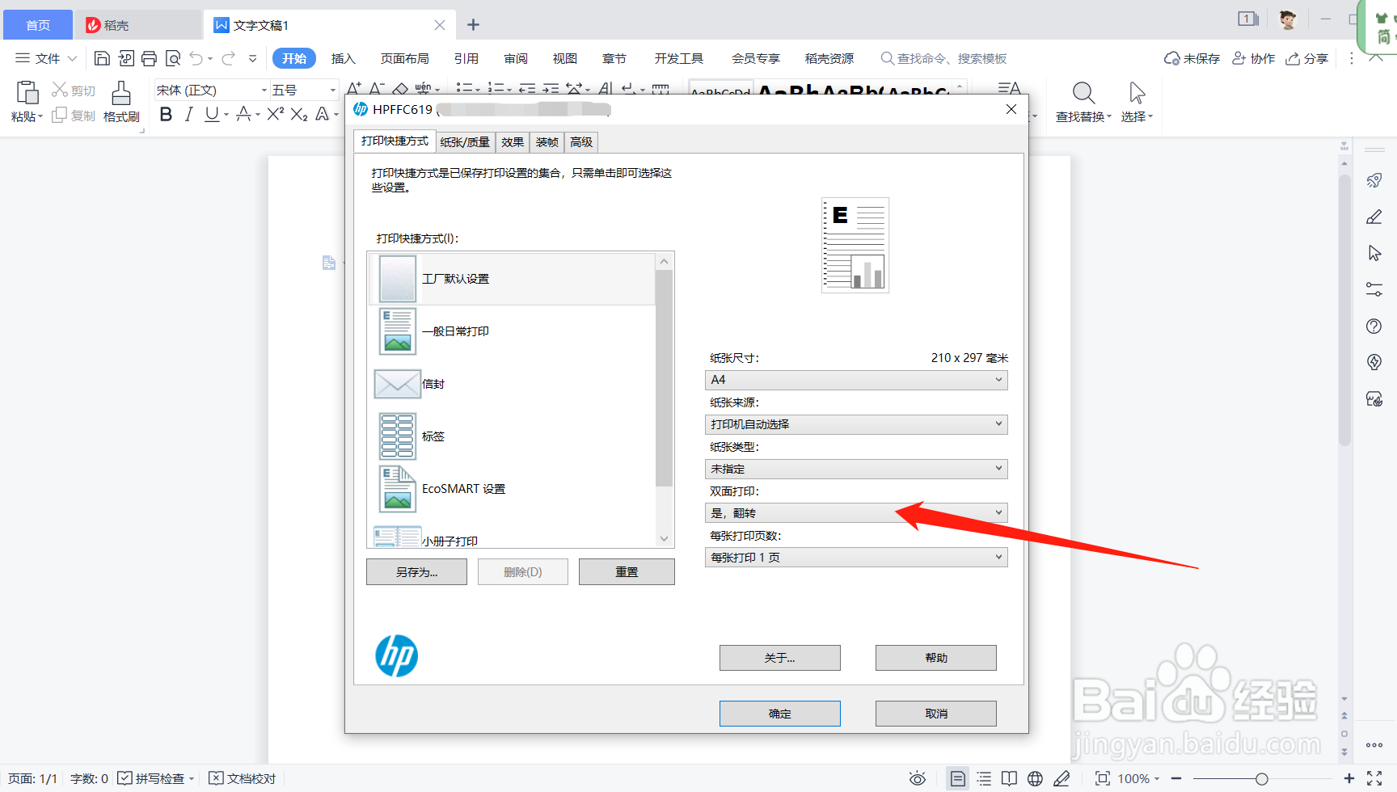Screen dimensions: 1397x792
Task: Open the Insert ribbon tab
Action: (344, 58)
